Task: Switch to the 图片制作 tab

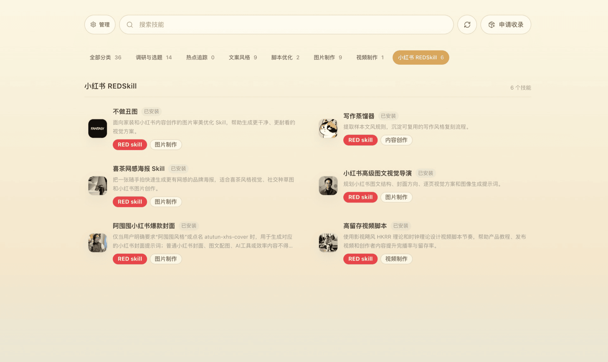Action: [x=328, y=57]
